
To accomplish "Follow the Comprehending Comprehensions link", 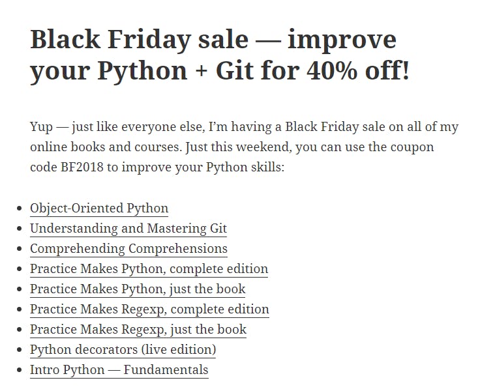I will pos(128,249).
